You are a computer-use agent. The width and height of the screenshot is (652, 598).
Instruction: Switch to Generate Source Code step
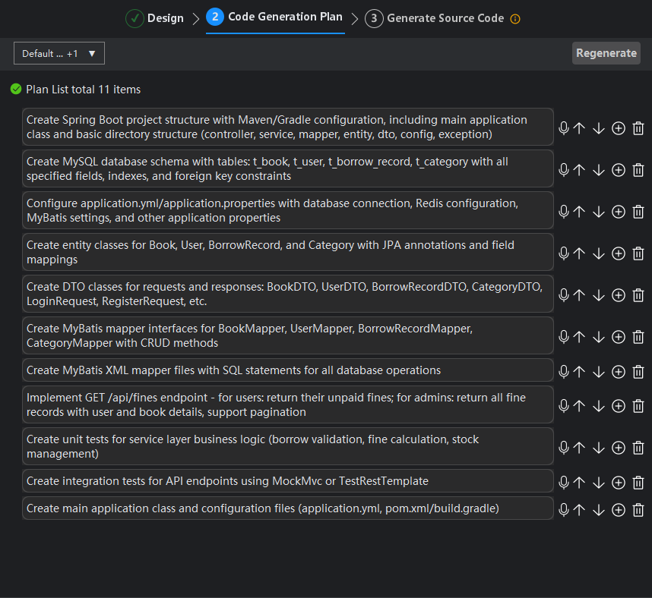[435, 18]
